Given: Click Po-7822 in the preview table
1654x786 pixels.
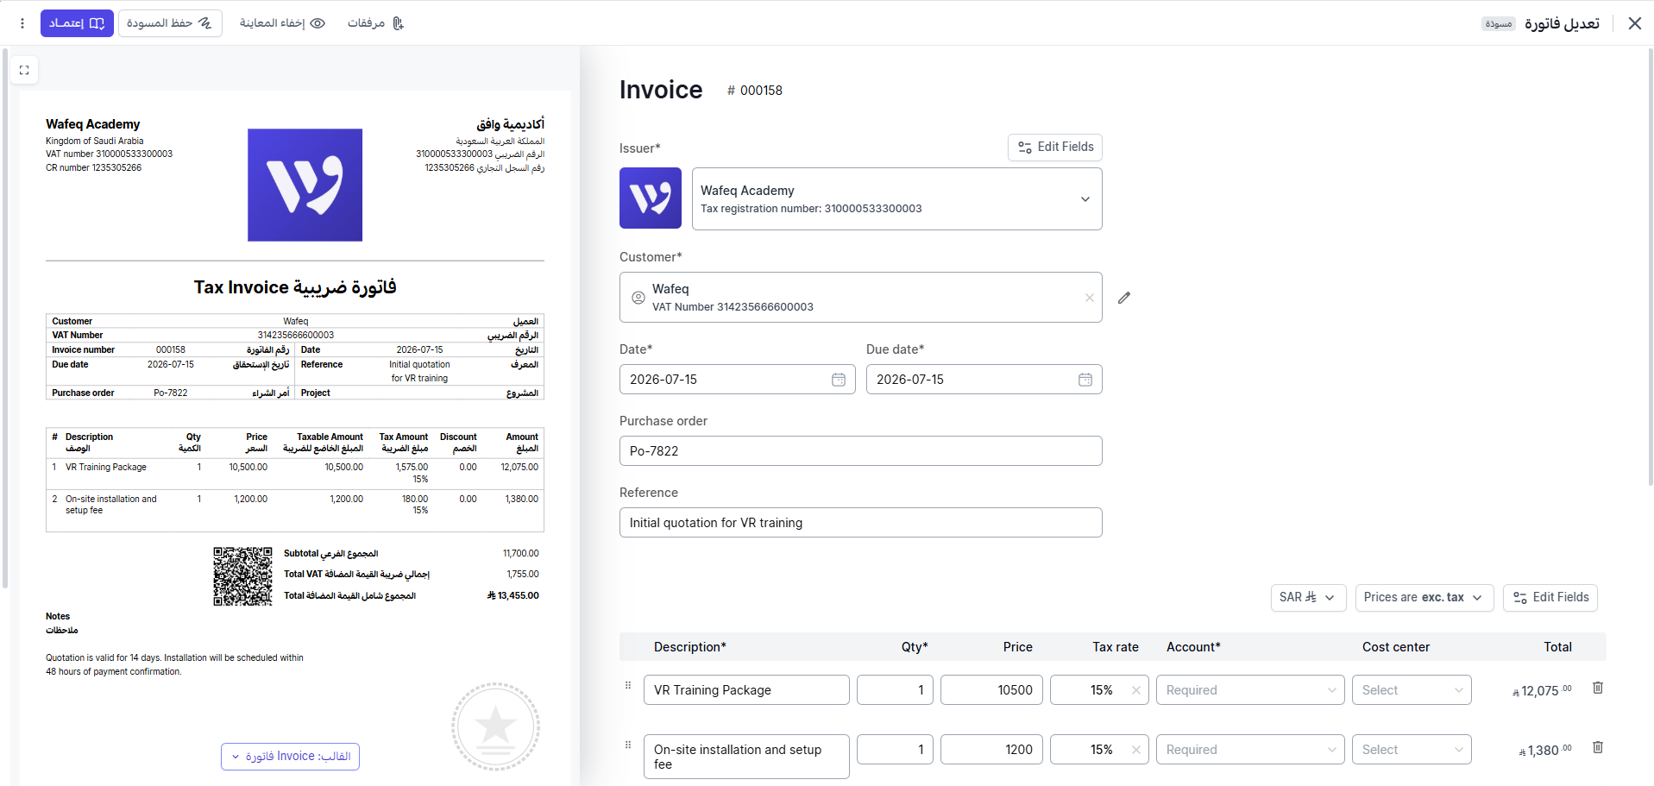Looking at the screenshot, I should coord(171,393).
